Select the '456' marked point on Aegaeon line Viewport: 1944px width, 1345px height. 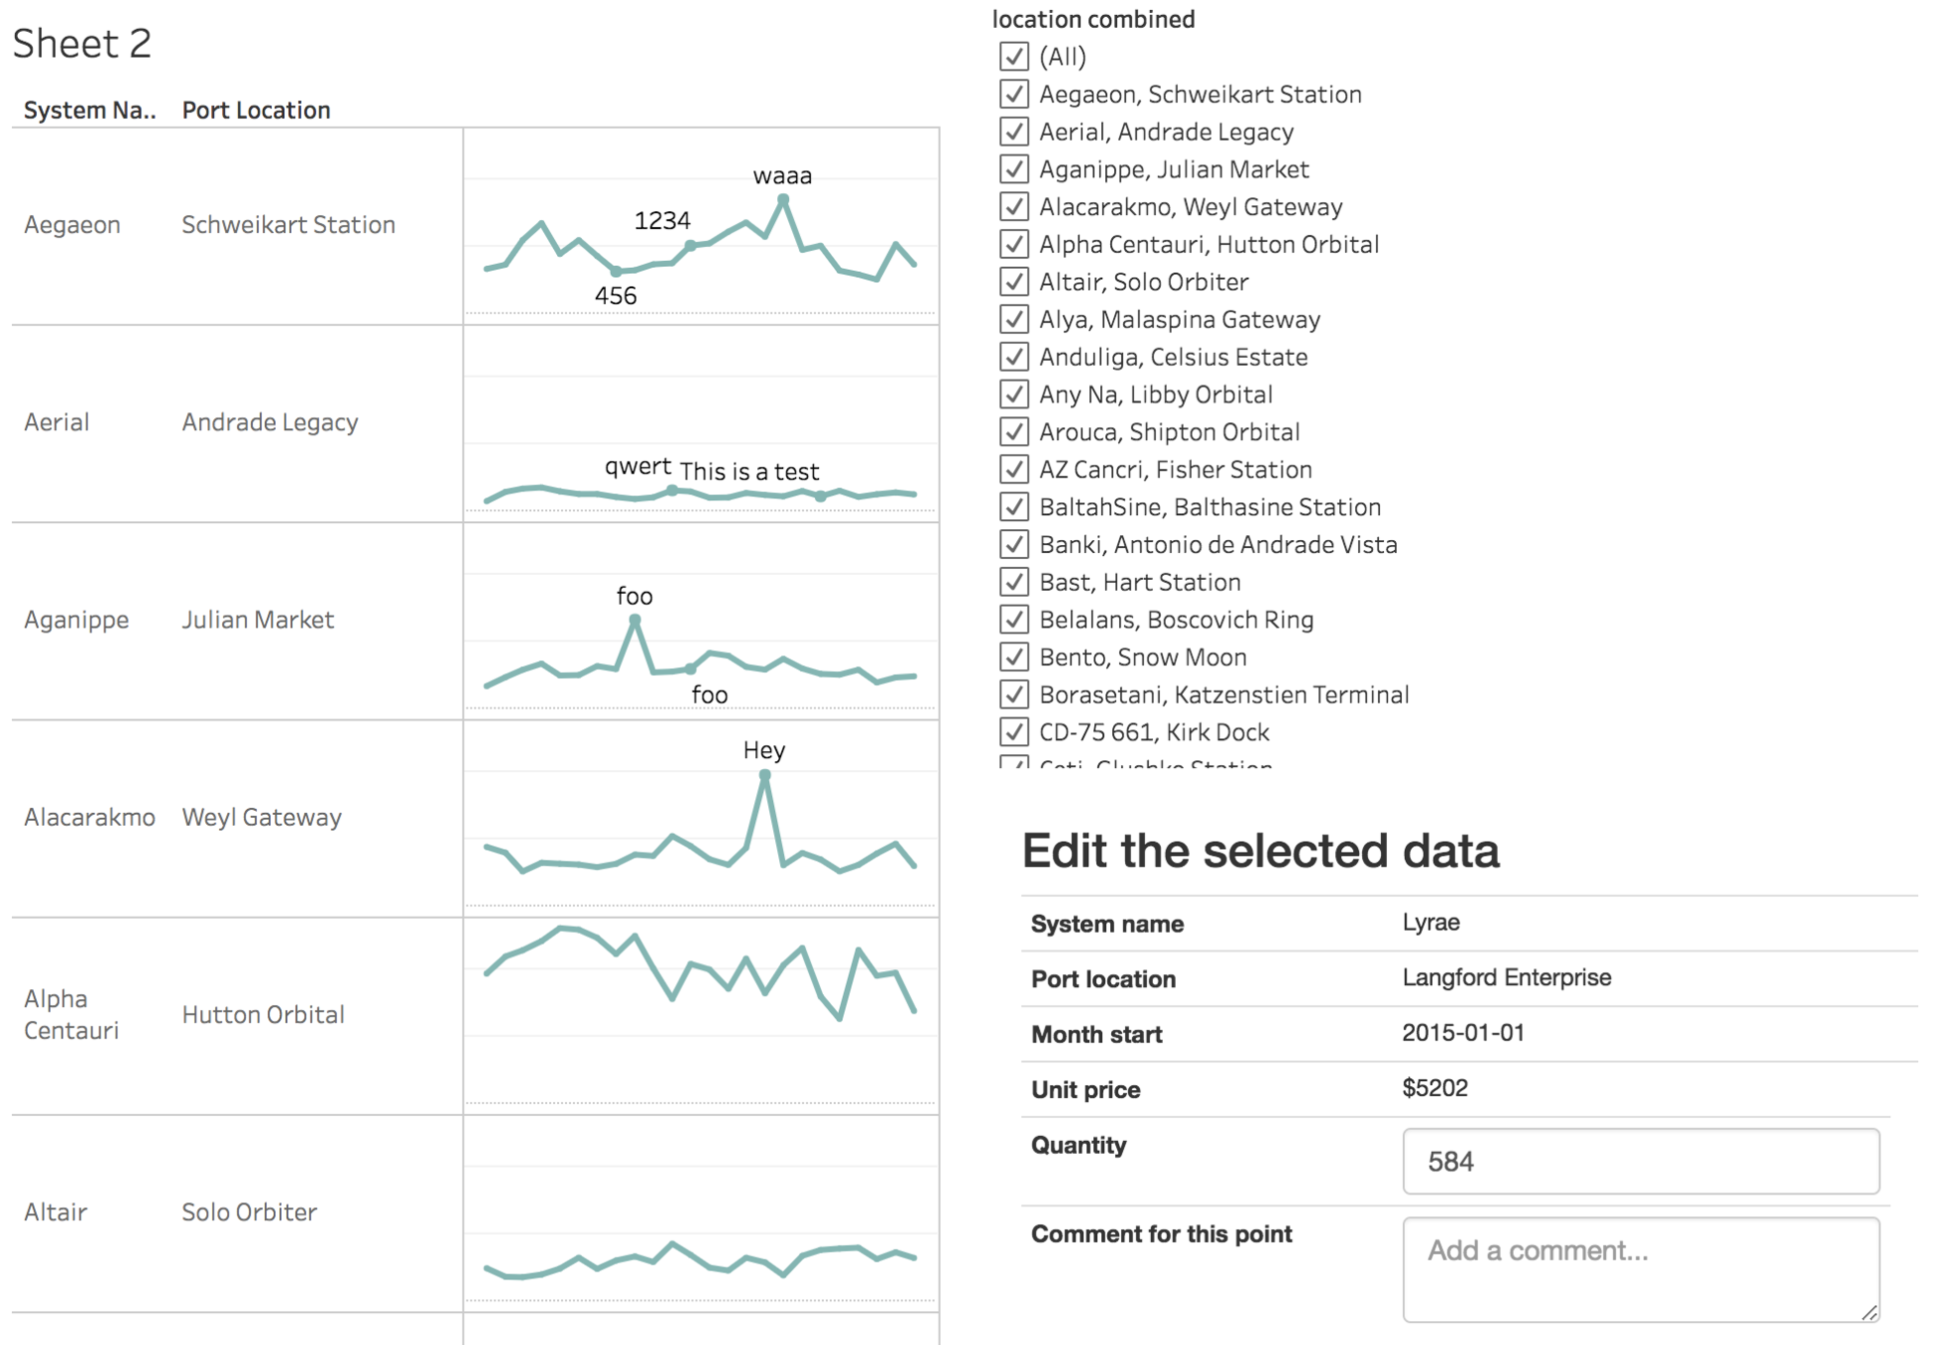(x=616, y=271)
